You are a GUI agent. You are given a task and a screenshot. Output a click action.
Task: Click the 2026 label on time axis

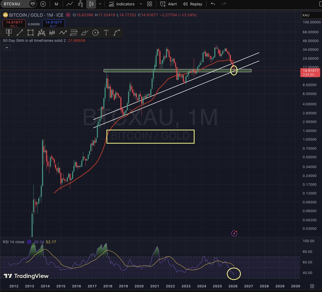click(x=233, y=286)
